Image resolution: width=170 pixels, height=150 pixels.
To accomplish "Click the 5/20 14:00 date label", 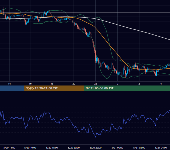I will pyautogui.click(x=9, y=147).
